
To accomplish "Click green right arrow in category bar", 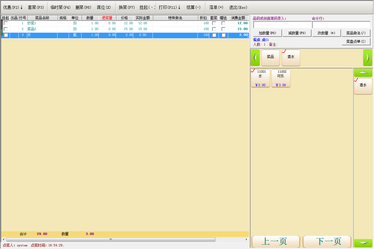I will (x=368, y=58).
